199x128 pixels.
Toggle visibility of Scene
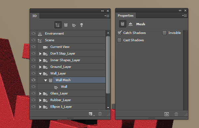tap(33, 40)
